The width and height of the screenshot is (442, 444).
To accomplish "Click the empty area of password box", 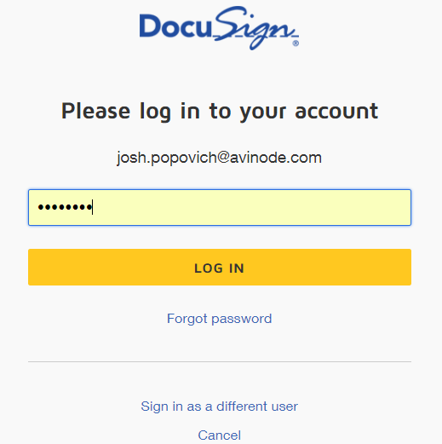I will tap(251, 207).
